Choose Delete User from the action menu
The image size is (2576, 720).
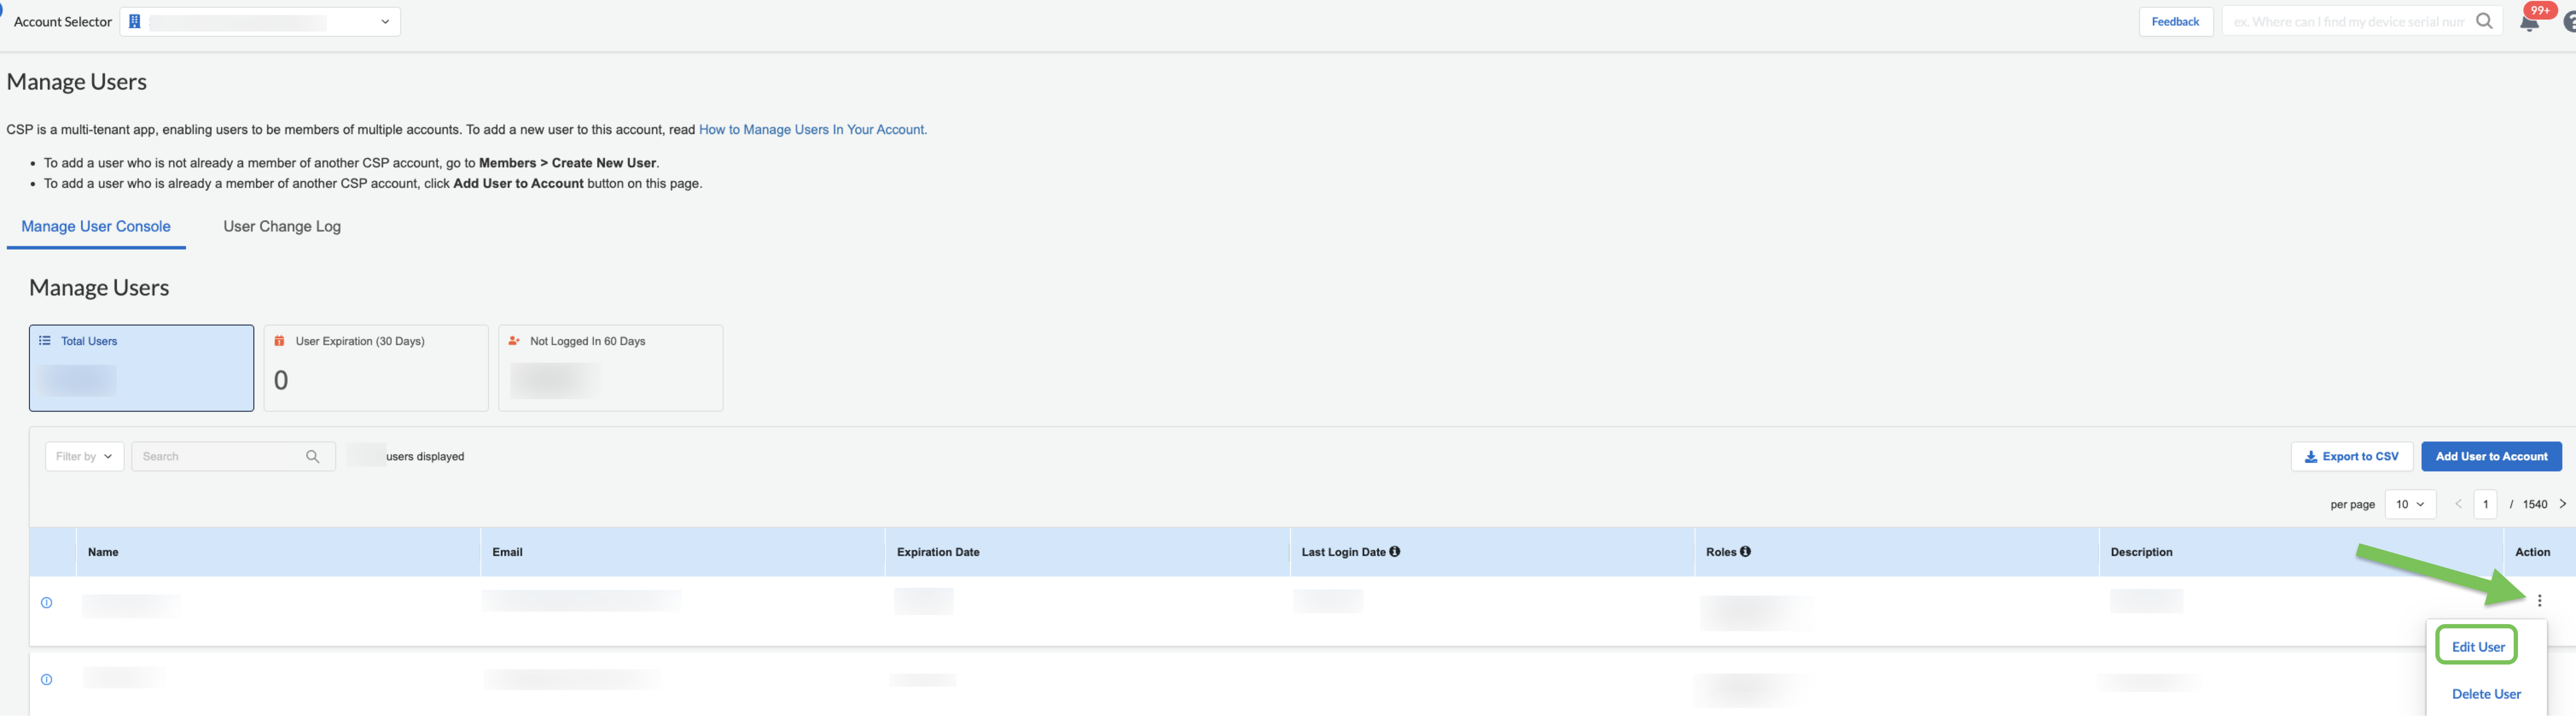(2486, 694)
